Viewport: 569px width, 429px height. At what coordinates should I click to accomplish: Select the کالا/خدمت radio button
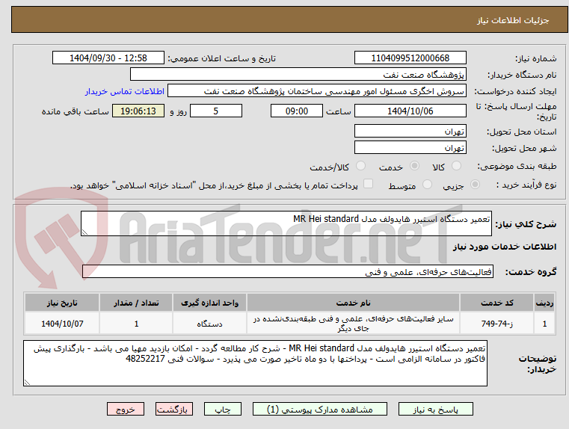click(x=360, y=166)
